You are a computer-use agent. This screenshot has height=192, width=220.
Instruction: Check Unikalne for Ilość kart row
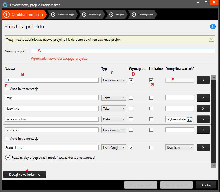151,130
